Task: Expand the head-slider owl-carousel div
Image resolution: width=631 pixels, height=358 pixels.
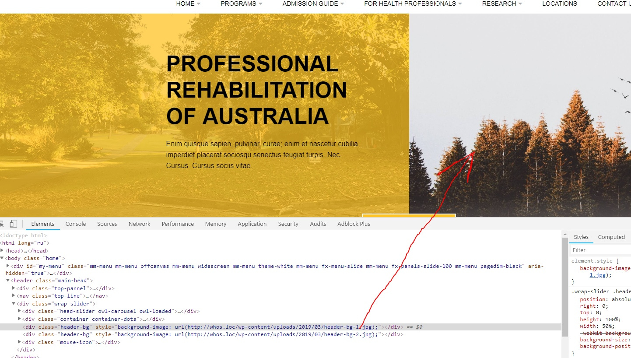Action: 19,311
